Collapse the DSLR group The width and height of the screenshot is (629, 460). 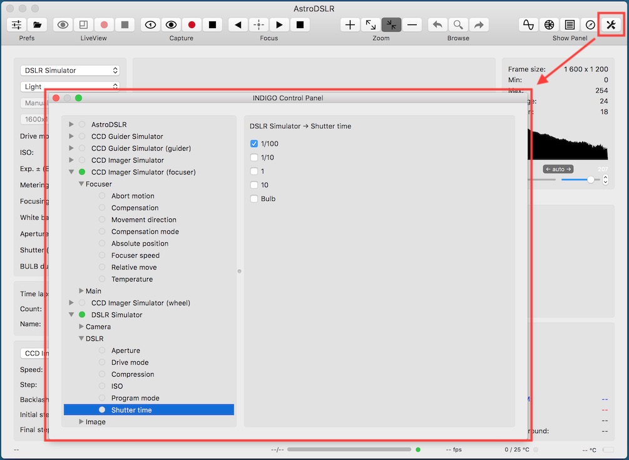81,339
